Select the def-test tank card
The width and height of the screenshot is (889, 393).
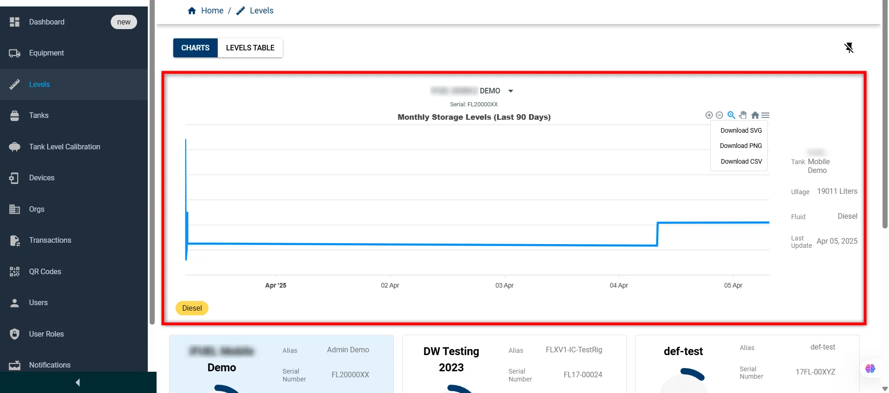747,364
